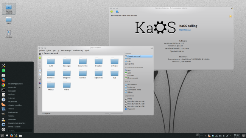Open Documentos recientes in the launcher
246x138 pixels.
click(x=17, y=123)
